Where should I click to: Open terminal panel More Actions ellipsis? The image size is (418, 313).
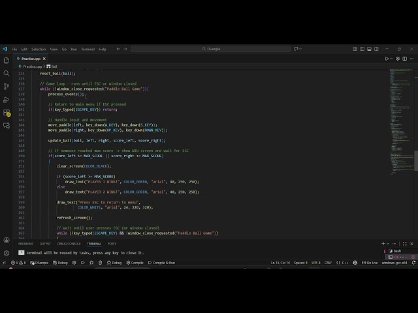pyautogui.click(x=394, y=243)
